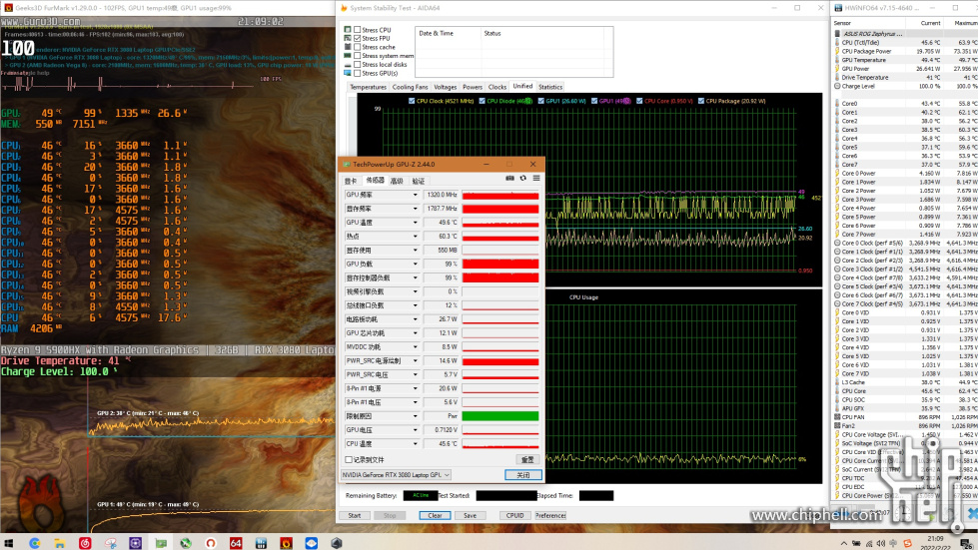
Task: Click Preferences button in AIDA64
Action: coord(550,516)
